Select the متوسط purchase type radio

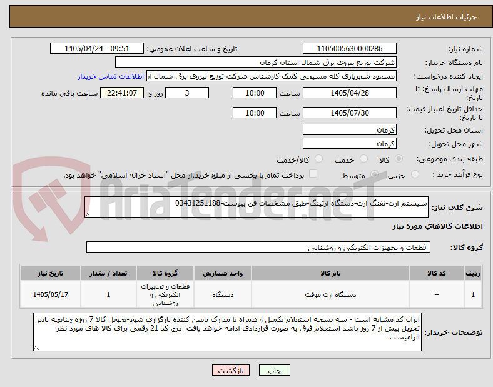[374, 174]
